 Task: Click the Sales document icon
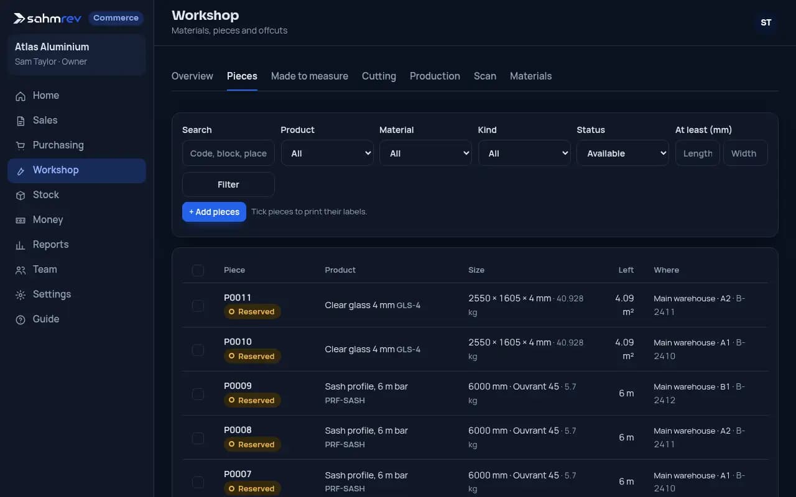21,121
